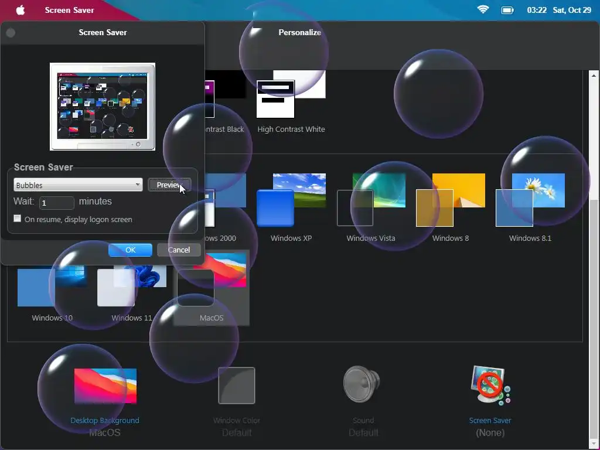
Task: Click the Default value under Window Color
Action: coord(237,433)
